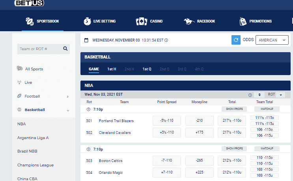Select total under 217½ -110u
The image size is (293, 181).
pos(232,132)
